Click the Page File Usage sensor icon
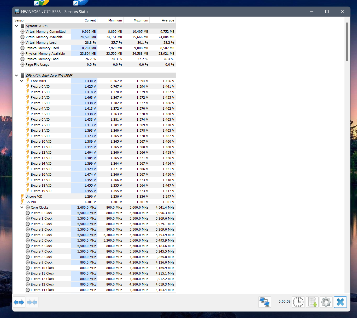Image resolution: width=357 pixels, height=318 pixels. [x=22, y=64]
